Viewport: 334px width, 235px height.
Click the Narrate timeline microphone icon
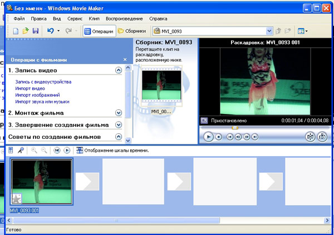[x=21, y=150]
